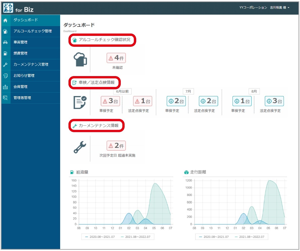
Task: Click the 2件 次回予定日 超過未実施 badge
Action: pyautogui.click(x=116, y=146)
